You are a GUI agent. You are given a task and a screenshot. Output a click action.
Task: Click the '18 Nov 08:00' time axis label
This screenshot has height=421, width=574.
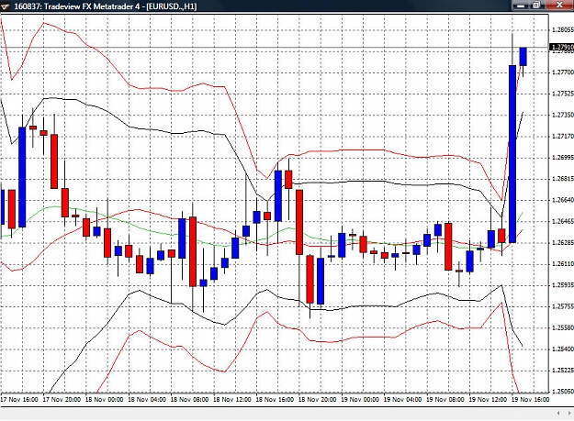click(189, 399)
